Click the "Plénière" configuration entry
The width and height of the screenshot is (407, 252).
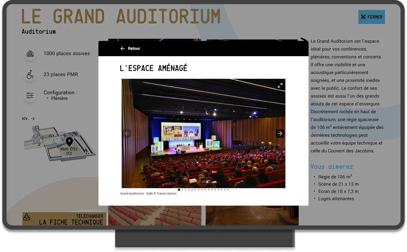(59, 98)
